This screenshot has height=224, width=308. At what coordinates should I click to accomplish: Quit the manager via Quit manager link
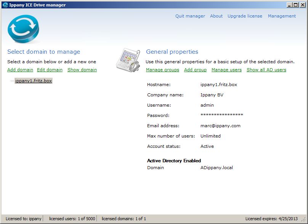pyautogui.click(x=190, y=16)
